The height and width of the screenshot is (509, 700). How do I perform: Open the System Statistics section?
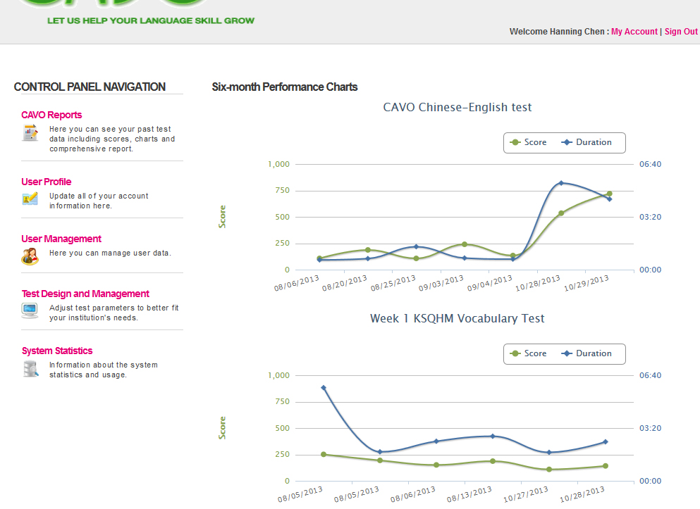pyautogui.click(x=57, y=351)
